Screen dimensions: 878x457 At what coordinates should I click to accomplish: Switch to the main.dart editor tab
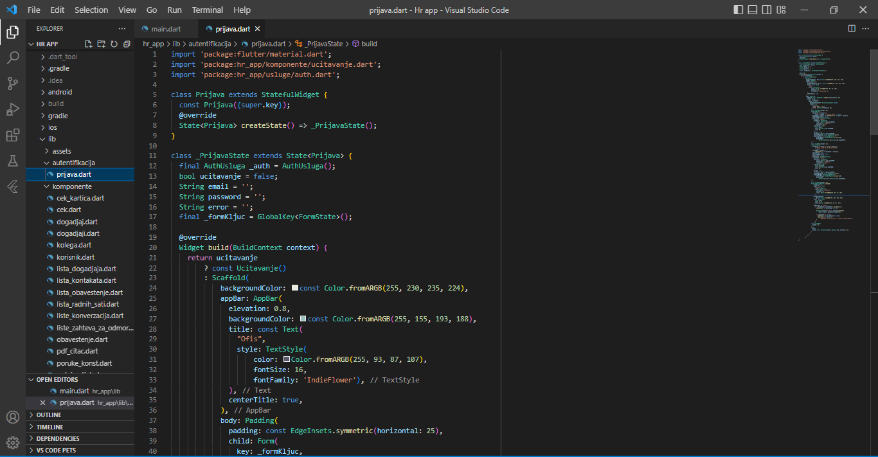(166, 29)
